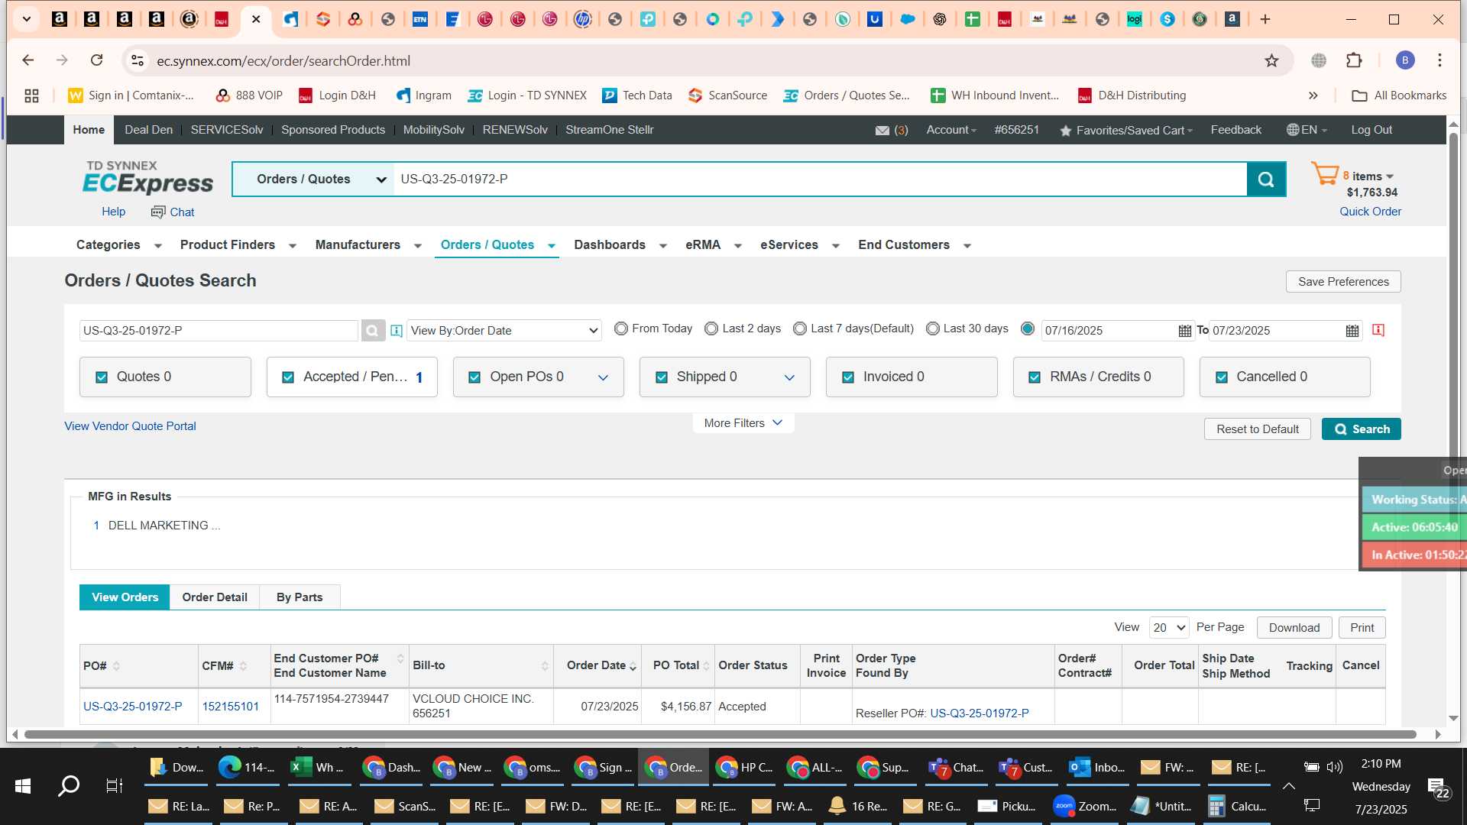
Task: Select Last 7 days(Default) radio button
Action: click(800, 328)
